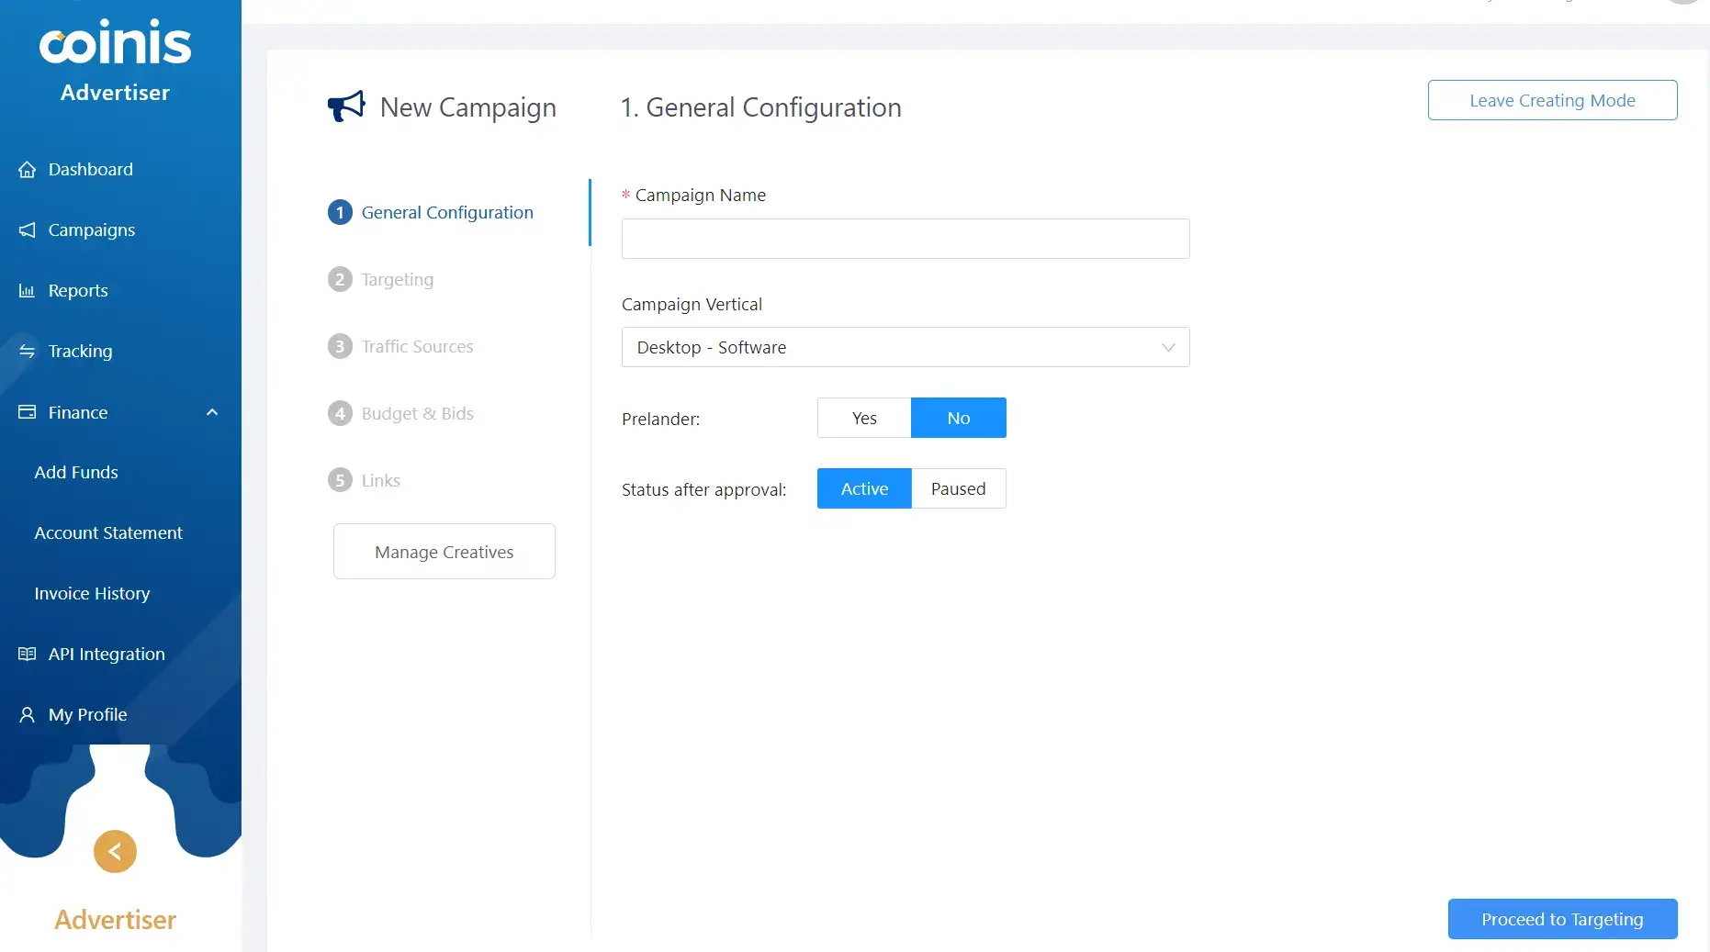Open the Campaign Vertical dropdown
This screenshot has height=952, width=1710.
coord(906,347)
